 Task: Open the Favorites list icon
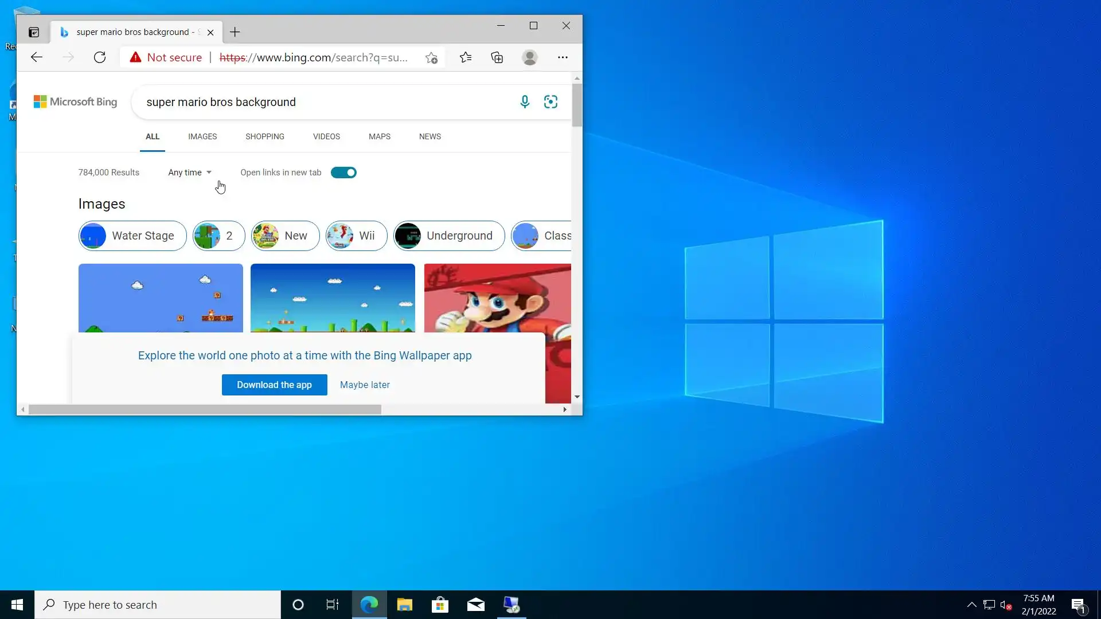[466, 57]
